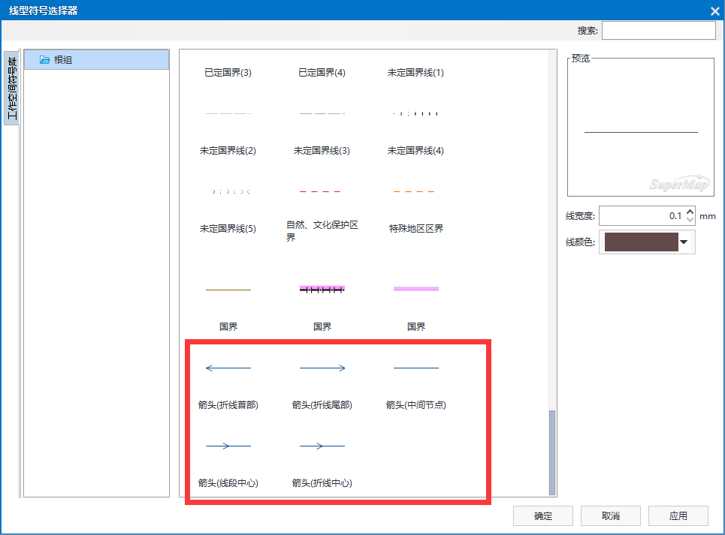Click the 确定 button to confirm
This screenshot has height=535, width=725.
pos(543,516)
